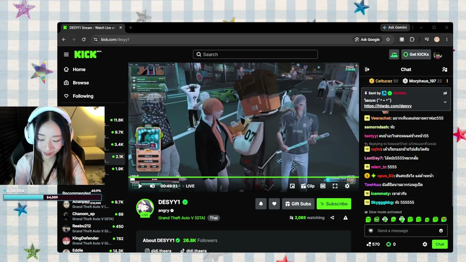Insert the heart-eyes emote from quick emotes
The width and height of the screenshot is (466, 262).
[444, 219]
